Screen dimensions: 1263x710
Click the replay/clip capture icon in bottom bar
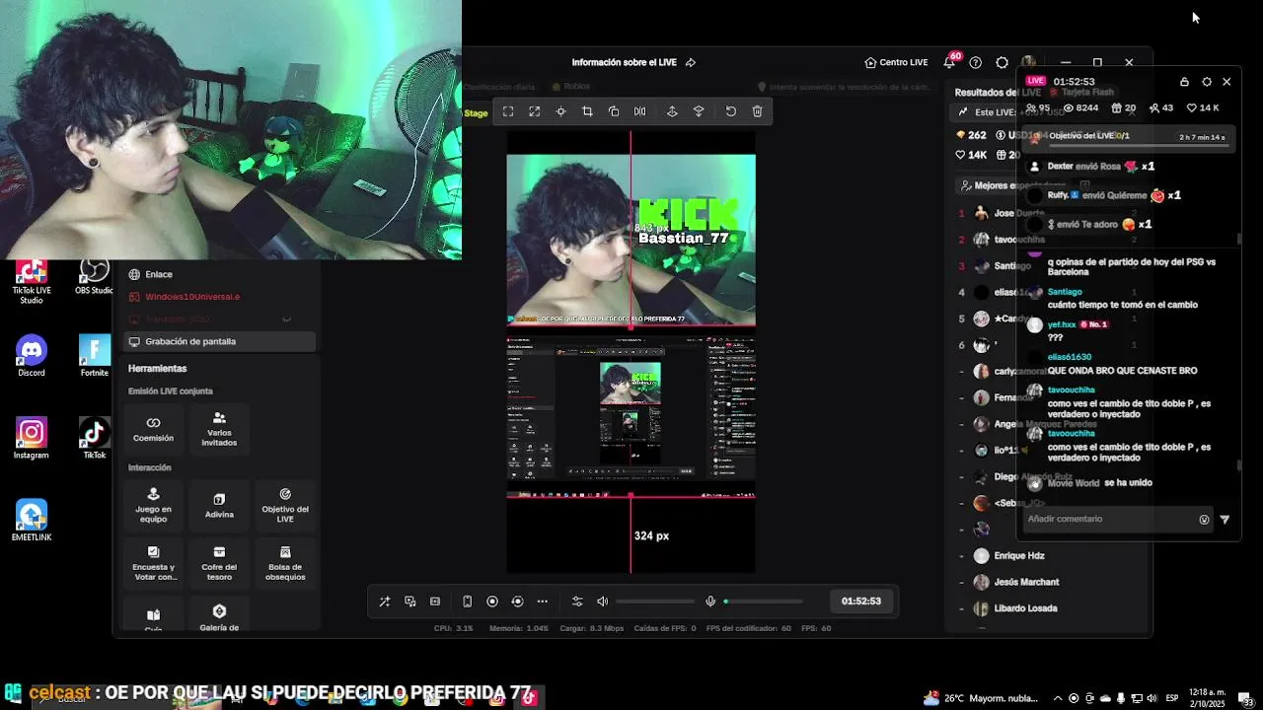tap(517, 602)
